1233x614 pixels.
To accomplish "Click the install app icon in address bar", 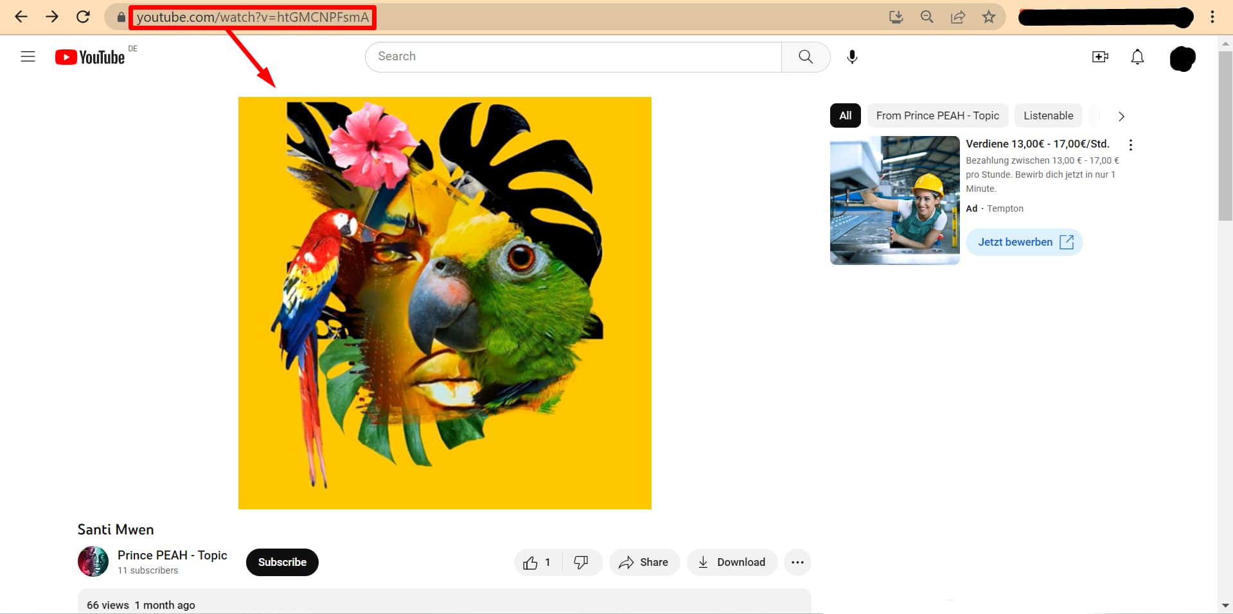I will tap(896, 17).
